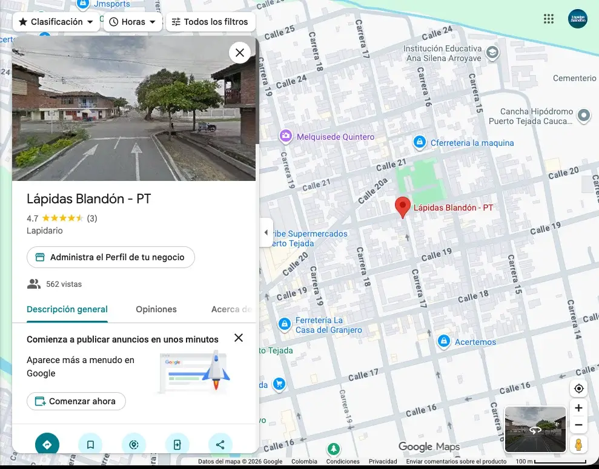Image resolution: width=599 pixels, height=469 pixels.
Task: Click the red Lápidas Blandón map pin
Action: pyautogui.click(x=403, y=207)
